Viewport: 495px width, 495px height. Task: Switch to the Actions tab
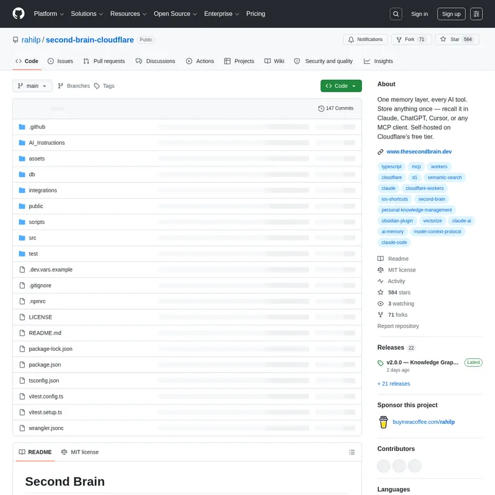(x=200, y=61)
